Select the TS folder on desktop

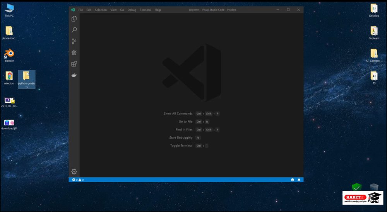click(374, 78)
